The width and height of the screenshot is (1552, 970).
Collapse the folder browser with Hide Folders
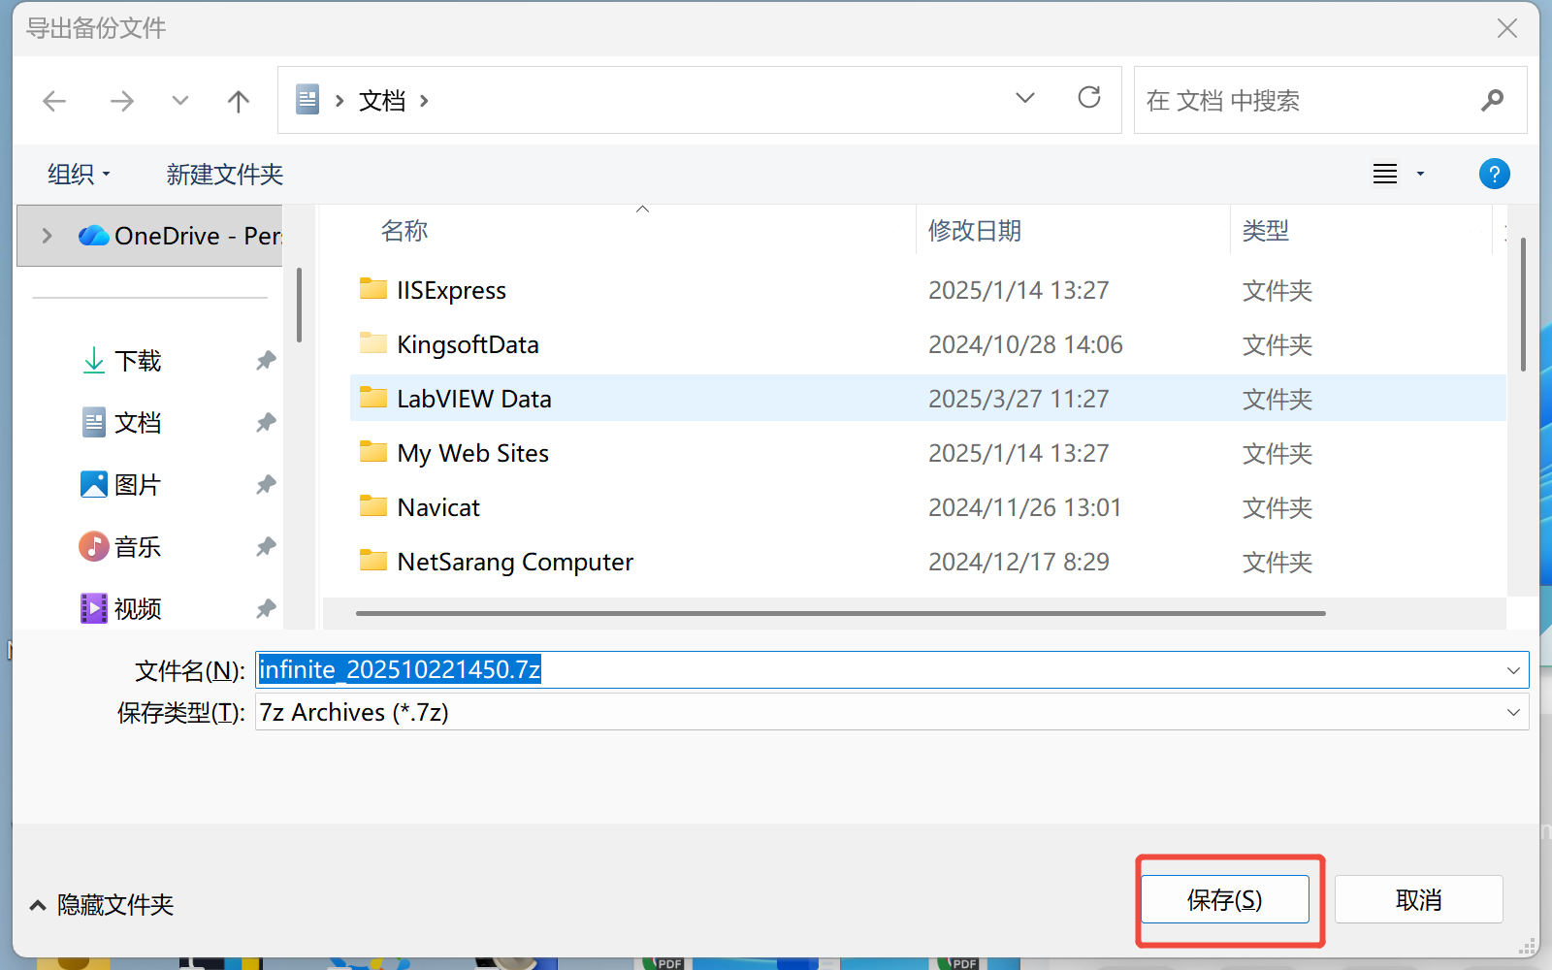pos(102,905)
